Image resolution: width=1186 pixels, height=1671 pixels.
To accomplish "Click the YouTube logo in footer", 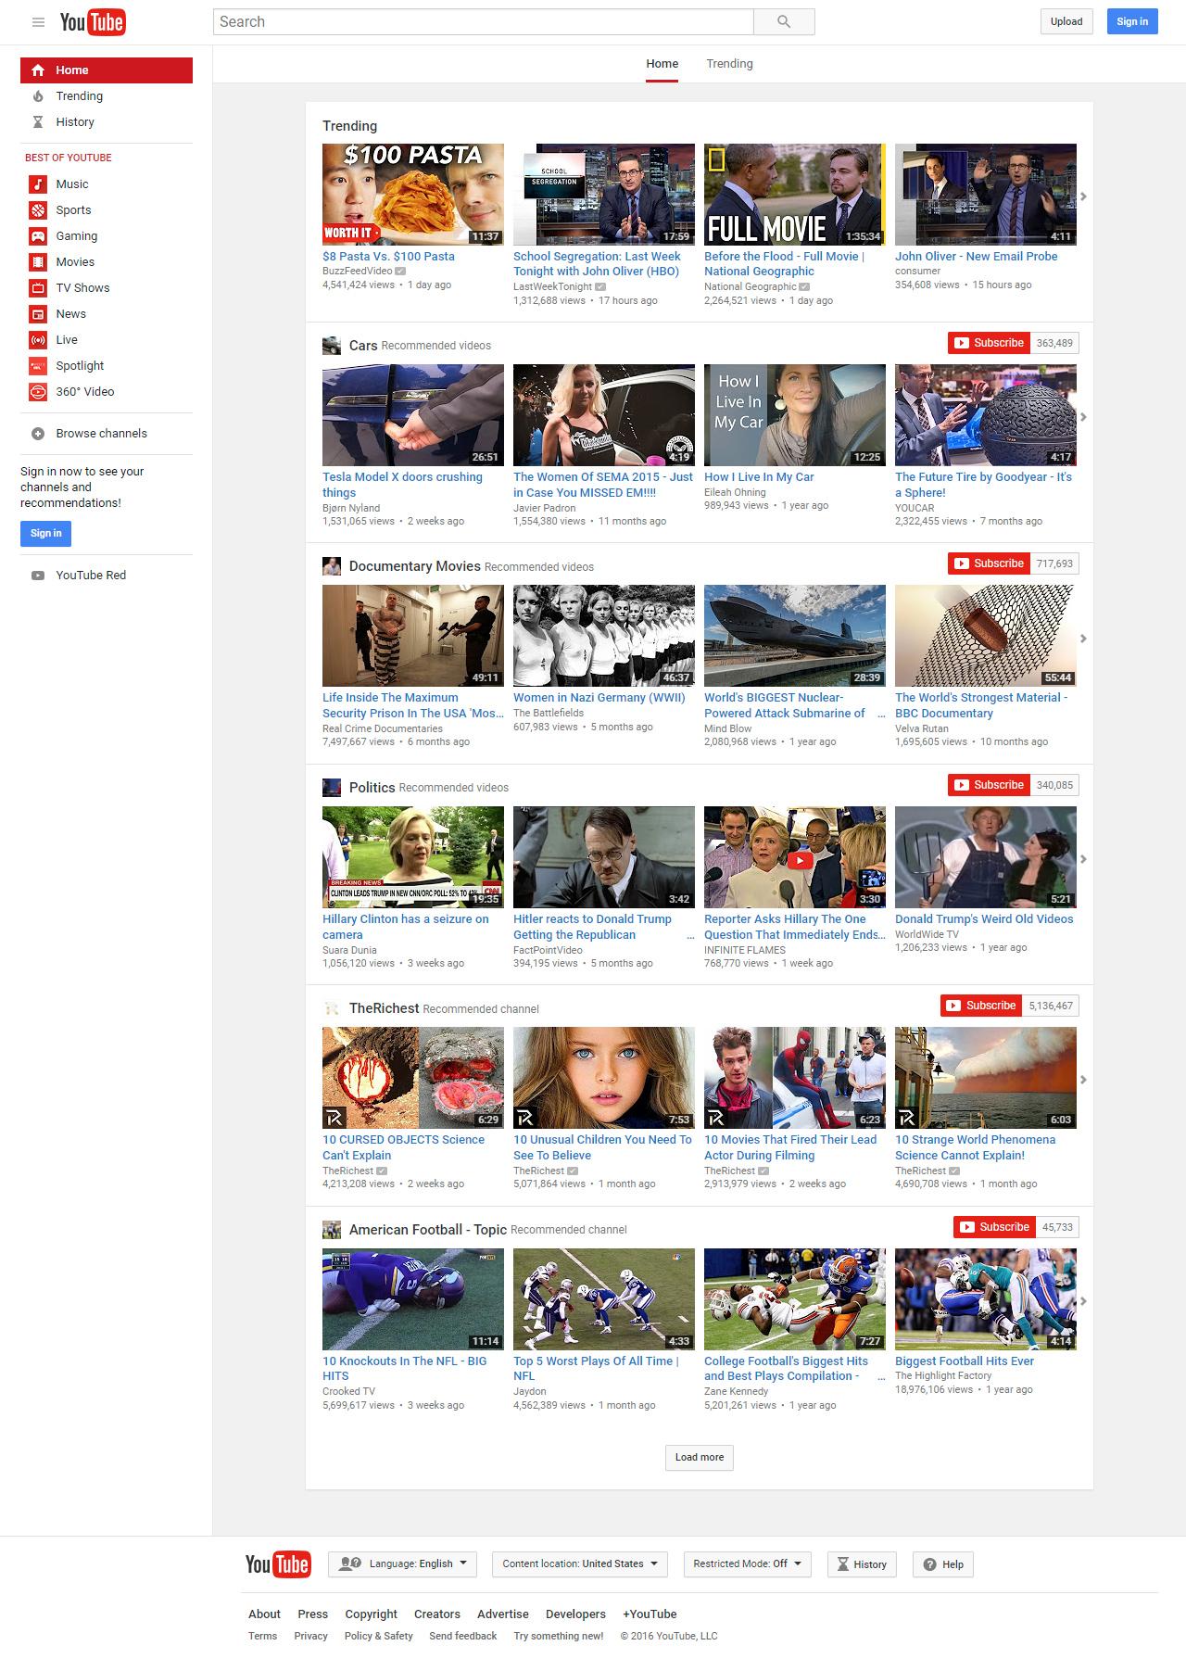I will pos(278,1564).
